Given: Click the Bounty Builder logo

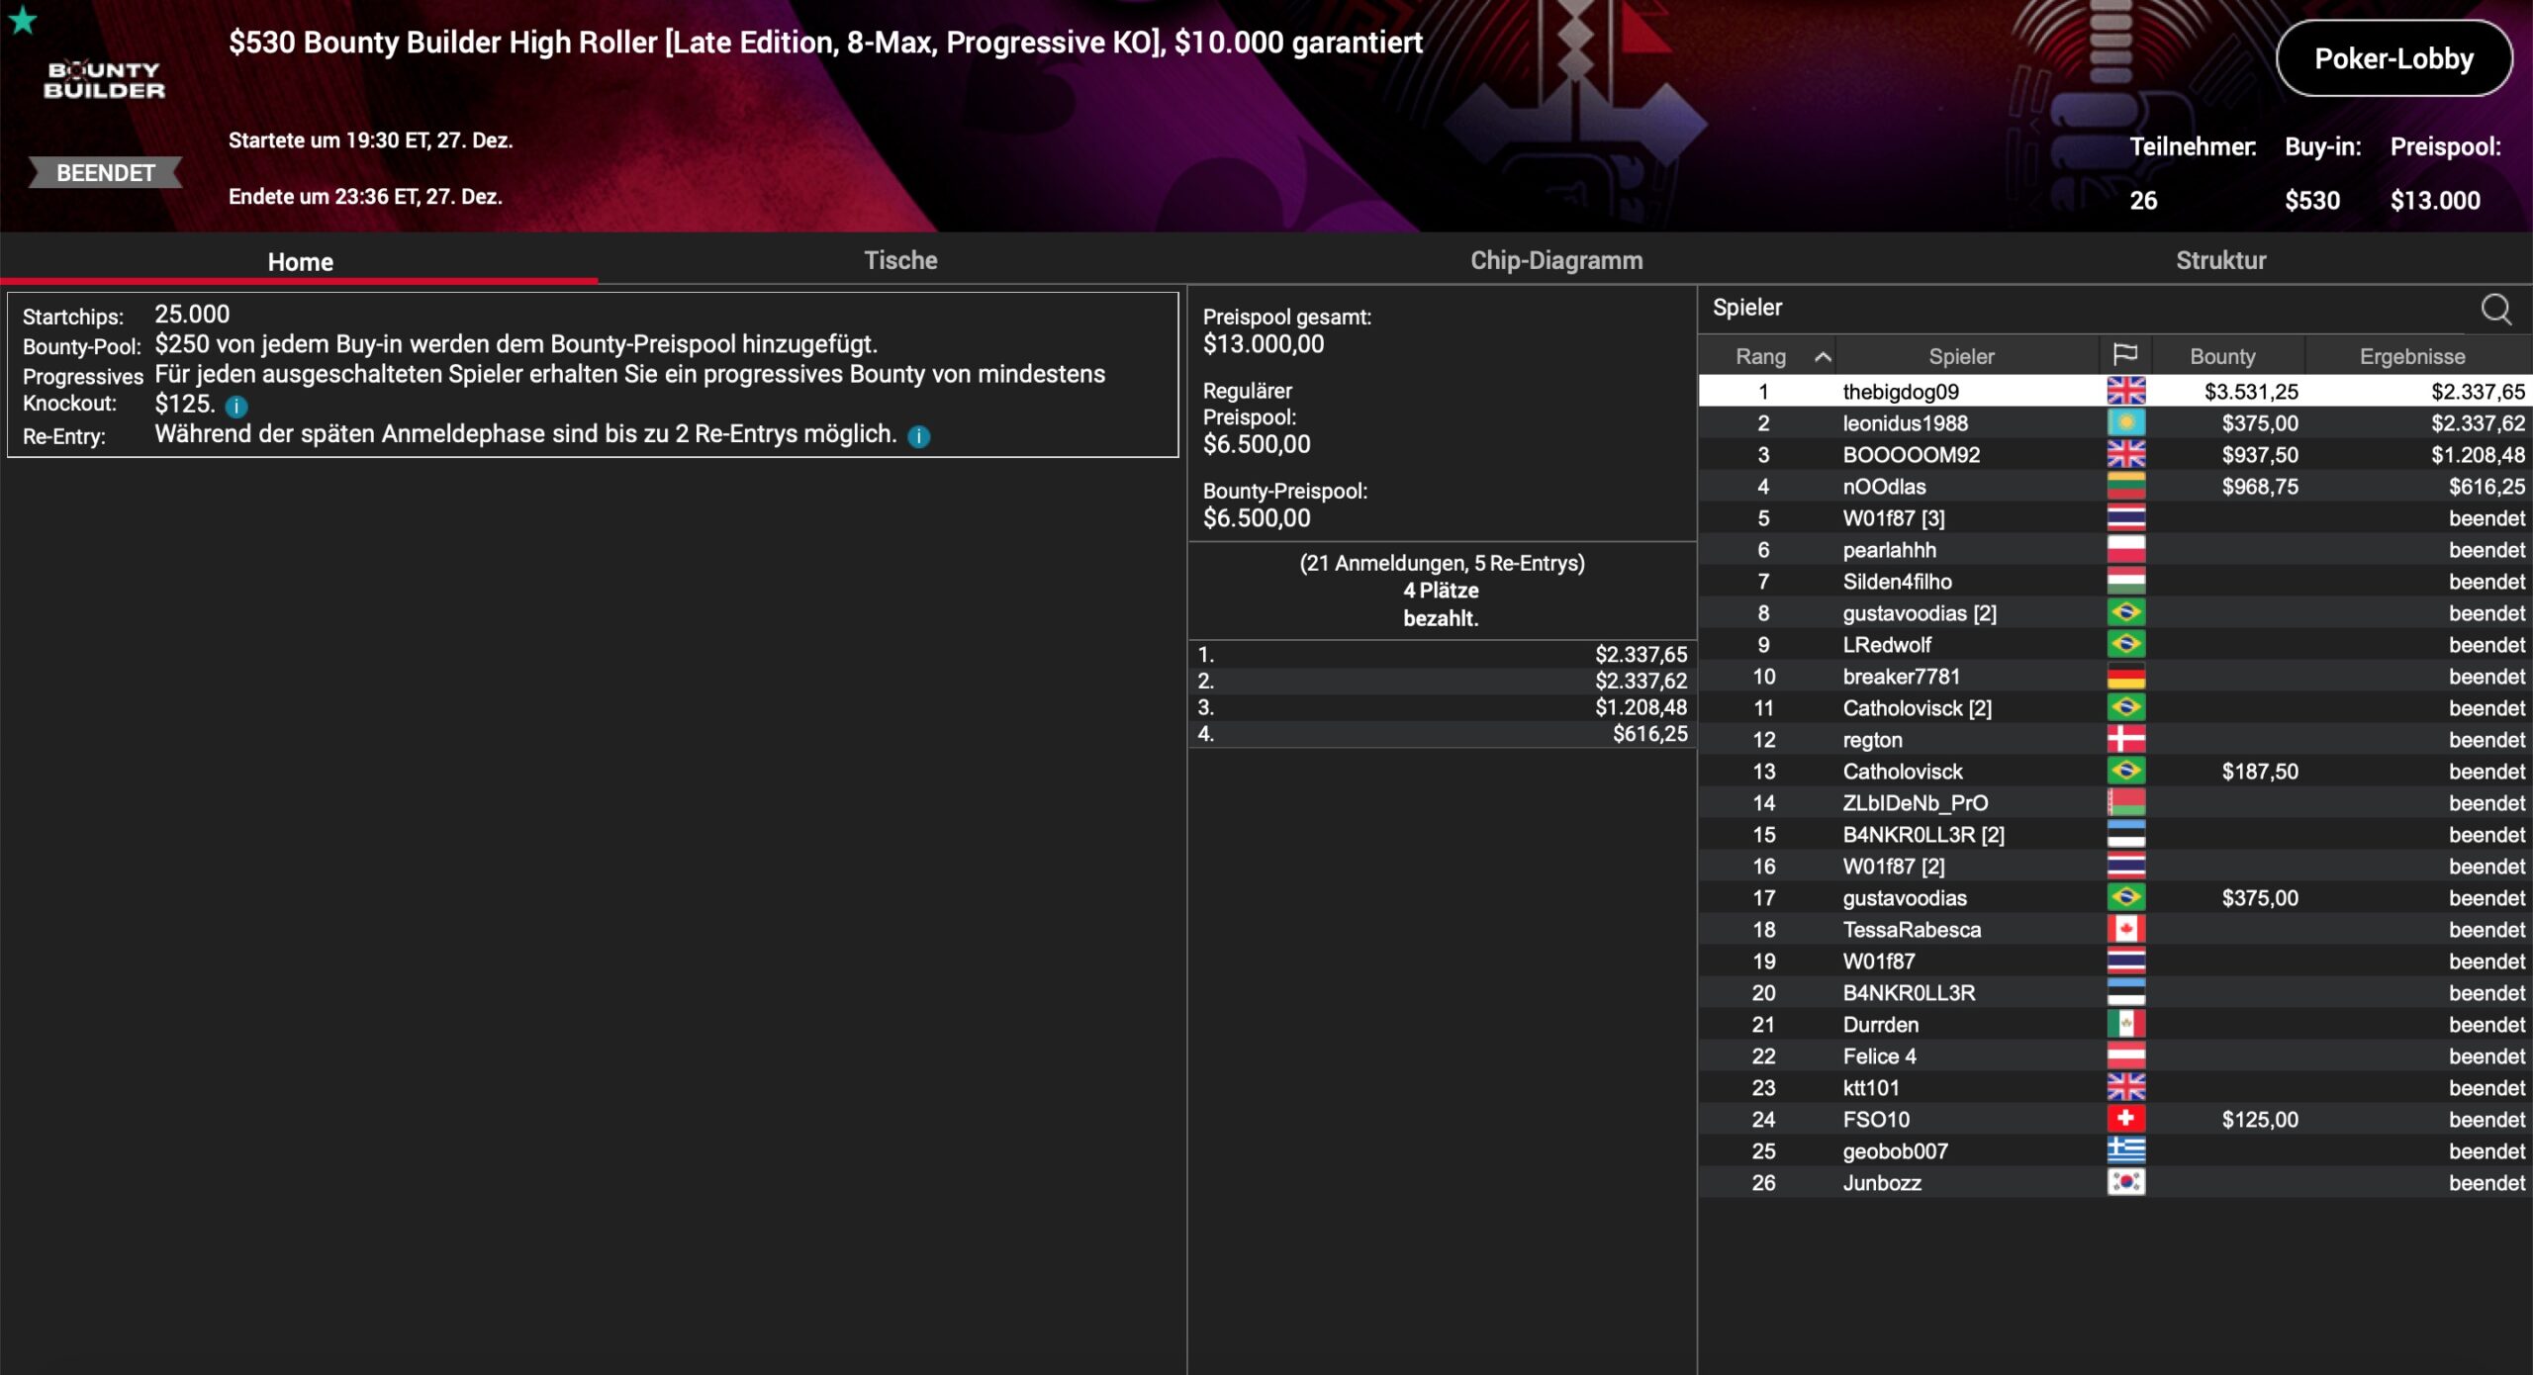Looking at the screenshot, I should click(x=104, y=80).
